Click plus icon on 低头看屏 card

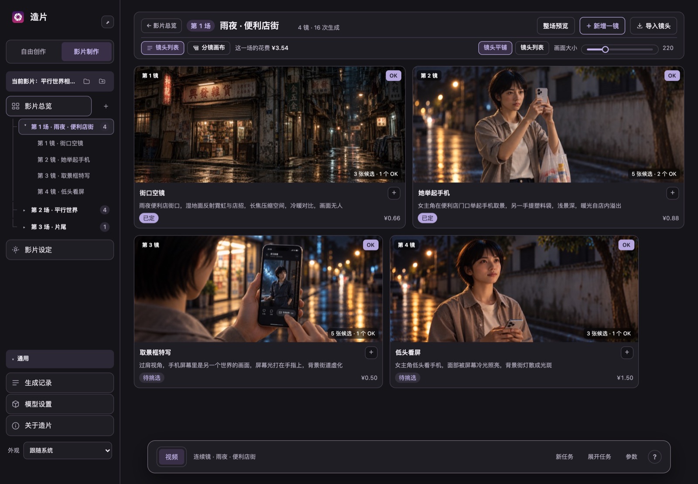(x=627, y=352)
